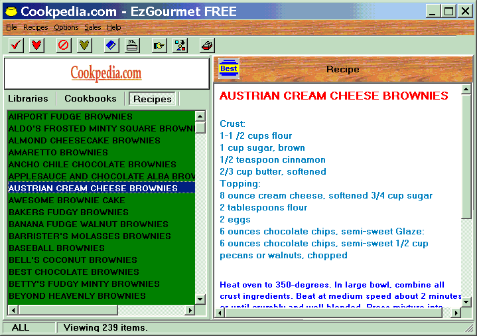Click recipe list scroll down arrow
477x336 pixels.
(x=200, y=299)
